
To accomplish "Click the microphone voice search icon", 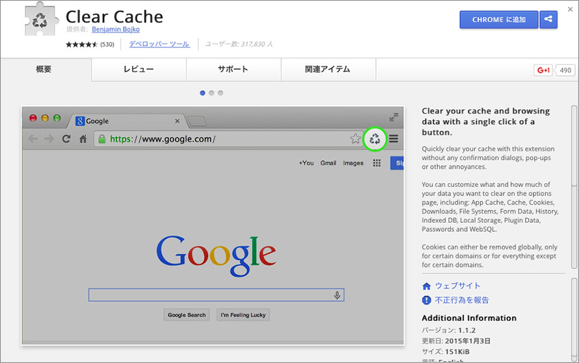I will [x=337, y=295].
